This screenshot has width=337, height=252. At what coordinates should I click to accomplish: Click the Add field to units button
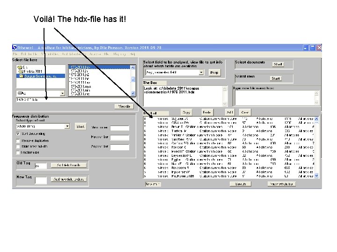pos(69,165)
